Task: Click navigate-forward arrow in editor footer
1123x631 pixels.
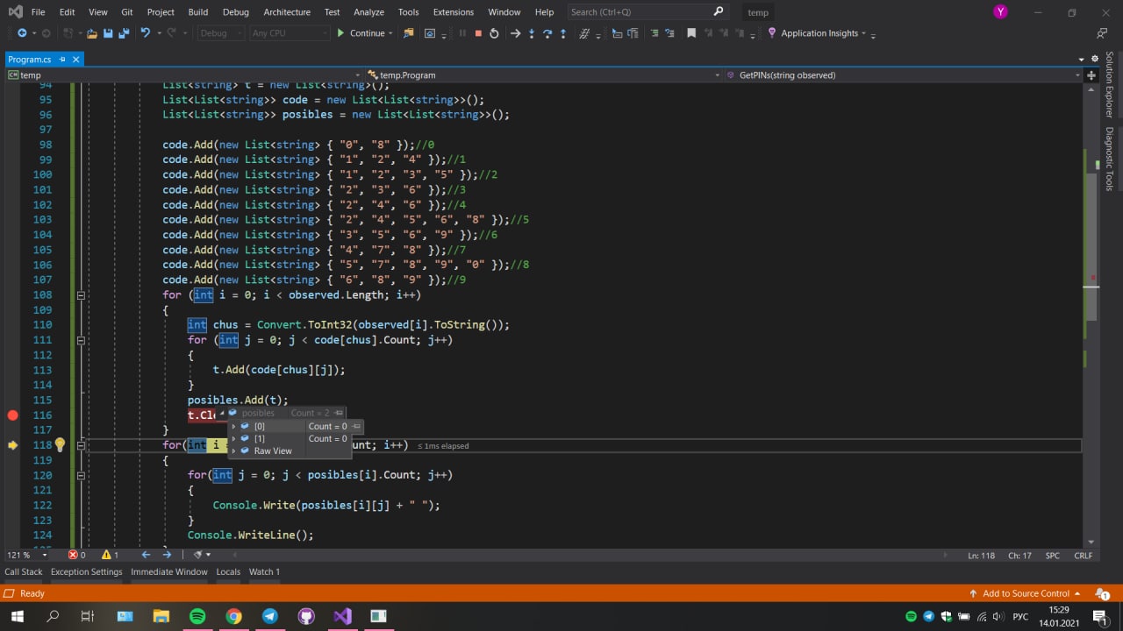Action: pos(167,555)
